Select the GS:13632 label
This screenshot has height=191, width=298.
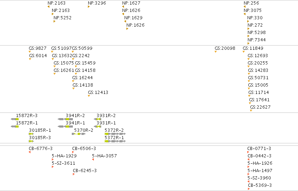(x=62, y=56)
